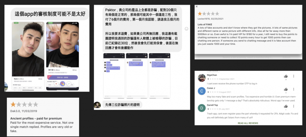The width and height of the screenshot is (306, 137).
Task: Open three-dot menu on Conor J's review
Action: (294, 89)
